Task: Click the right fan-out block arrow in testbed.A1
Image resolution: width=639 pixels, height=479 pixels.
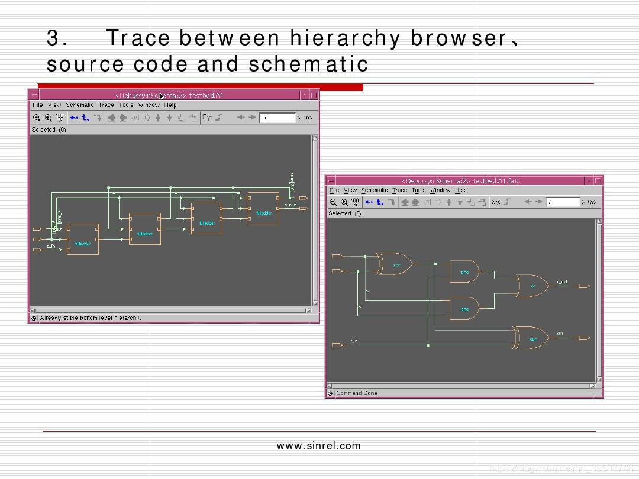Action: pyautogui.click(x=122, y=118)
